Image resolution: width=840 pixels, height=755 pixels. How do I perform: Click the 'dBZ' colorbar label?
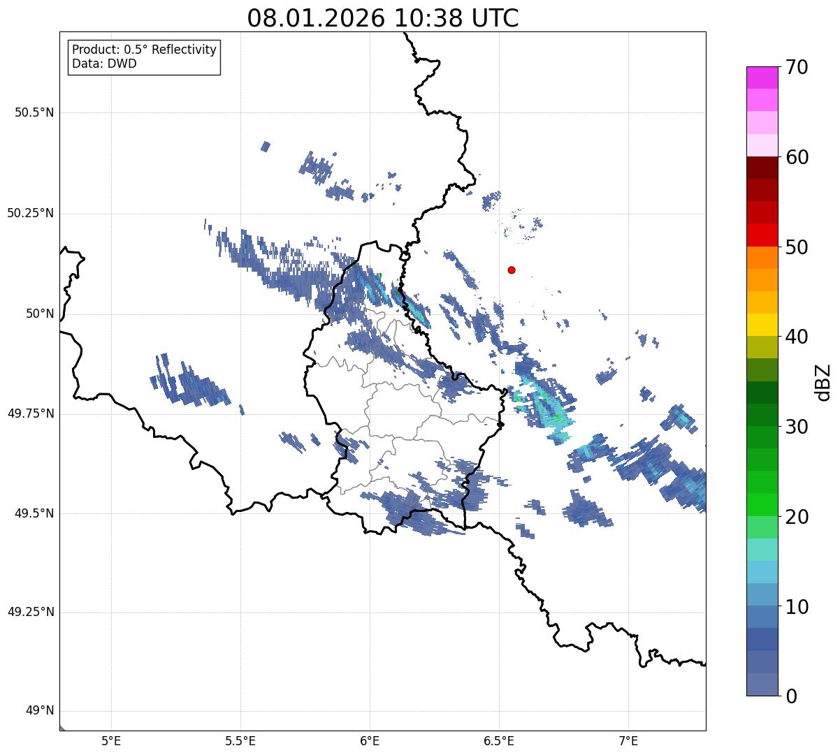point(823,382)
